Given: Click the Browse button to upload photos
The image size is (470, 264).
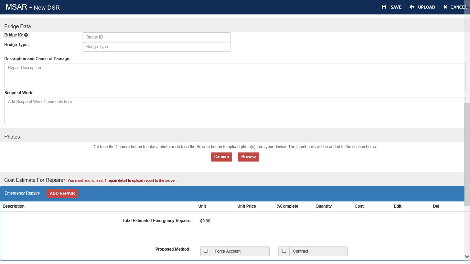Looking at the screenshot, I should pos(248,157).
